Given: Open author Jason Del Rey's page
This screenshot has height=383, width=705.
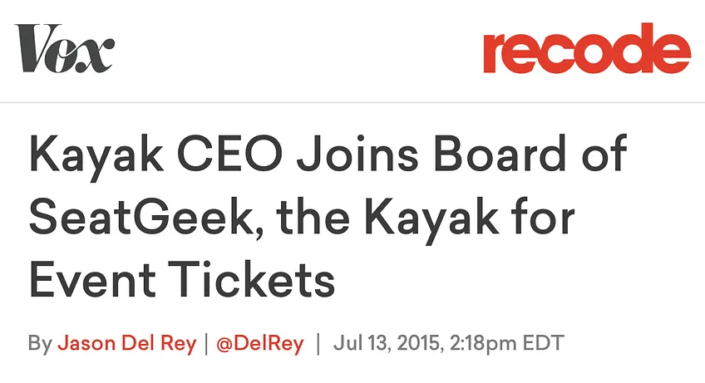Looking at the screenshot, I should pyautogui.click(x=127, y=343).
